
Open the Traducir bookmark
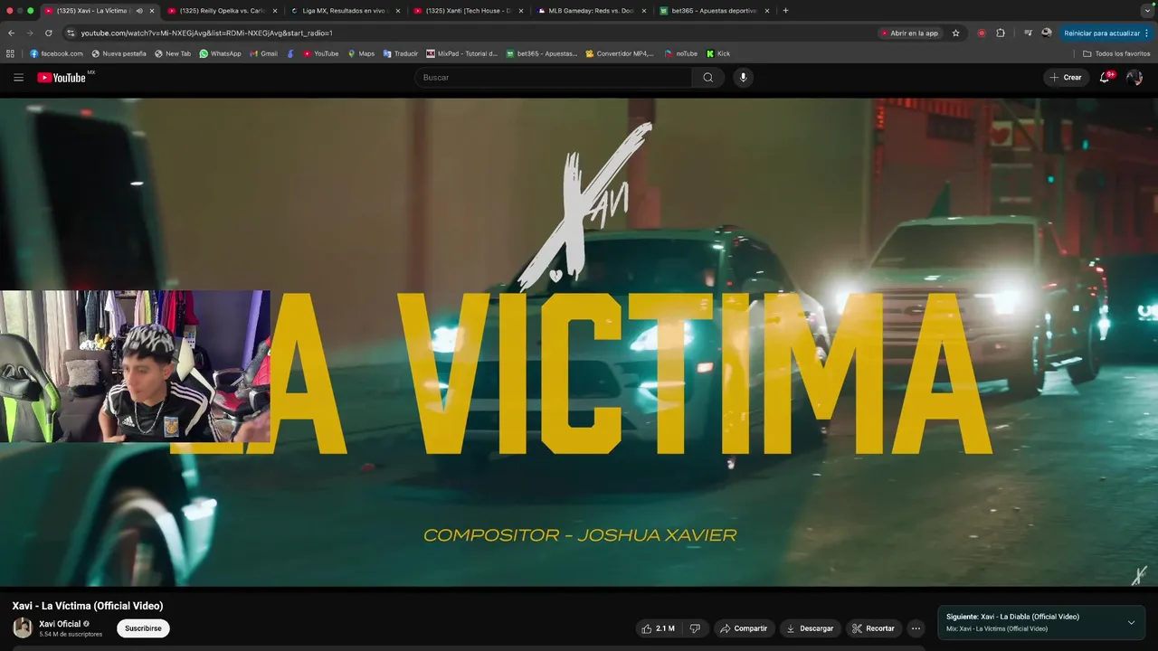tap(400, 53)
